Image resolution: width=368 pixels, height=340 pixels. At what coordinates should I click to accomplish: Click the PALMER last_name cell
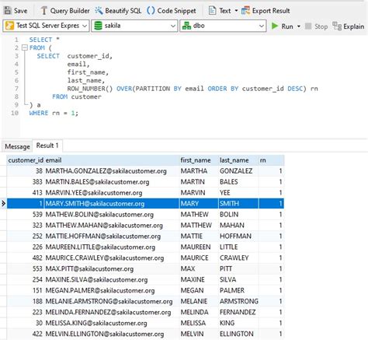click(x=238, y=290)
